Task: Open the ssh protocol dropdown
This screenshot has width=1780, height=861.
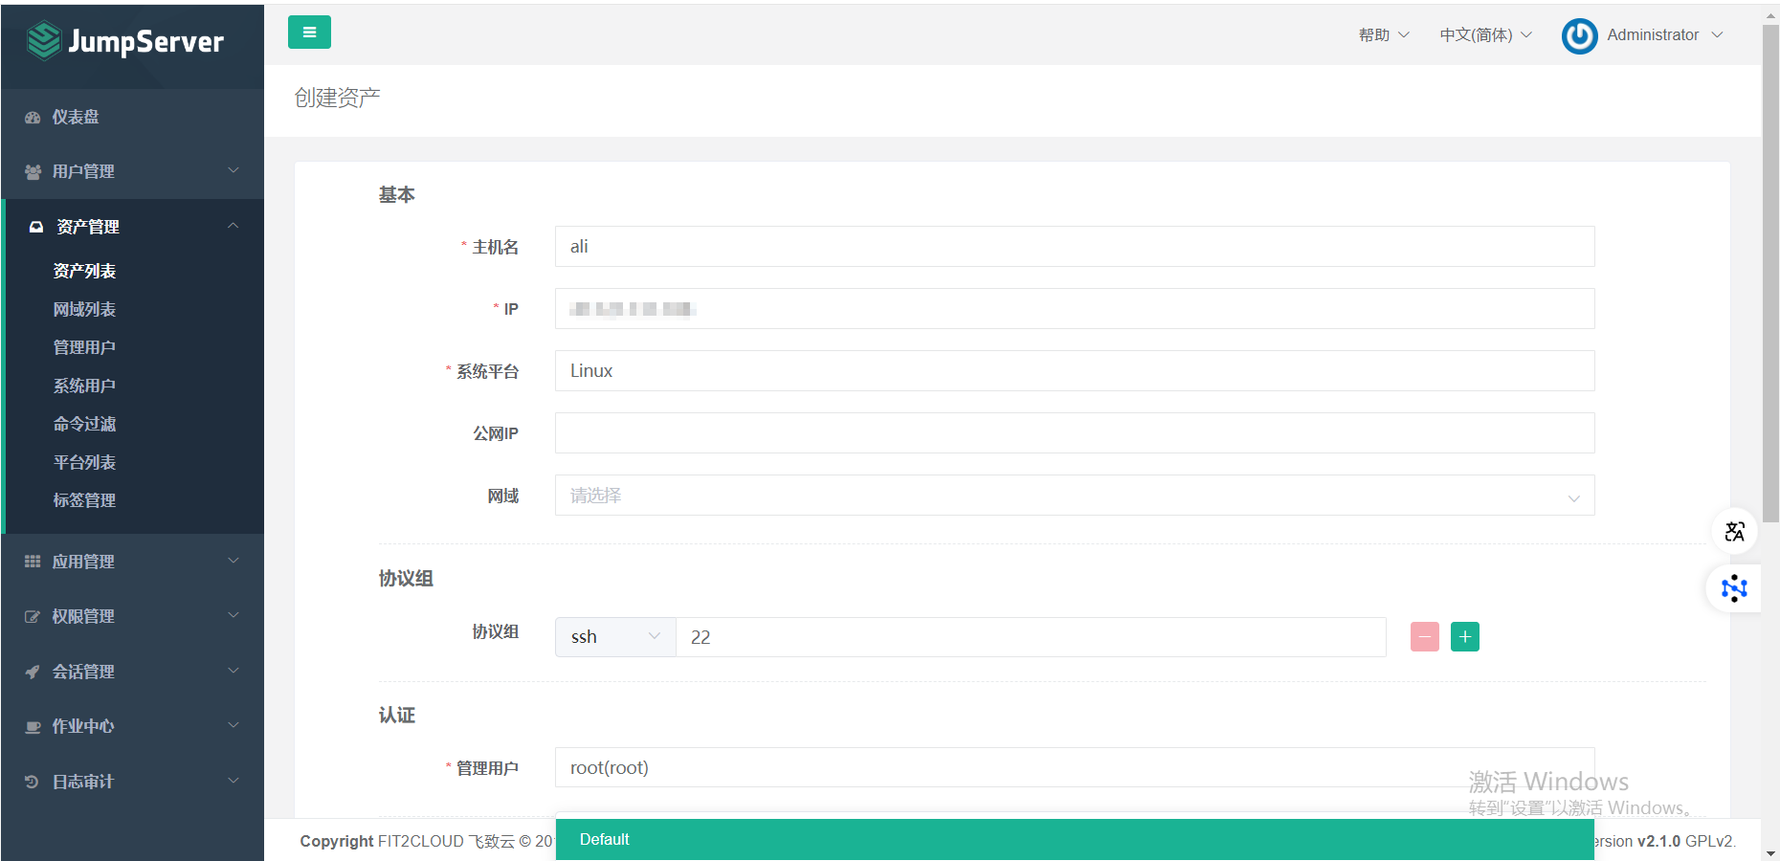Action: [x=615, y=637]
